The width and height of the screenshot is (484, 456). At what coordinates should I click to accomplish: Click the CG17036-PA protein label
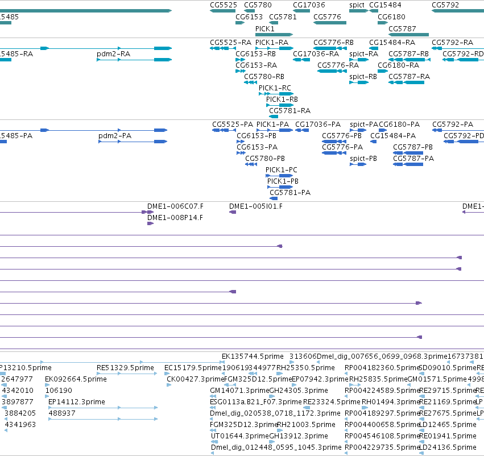coord(318,125)
